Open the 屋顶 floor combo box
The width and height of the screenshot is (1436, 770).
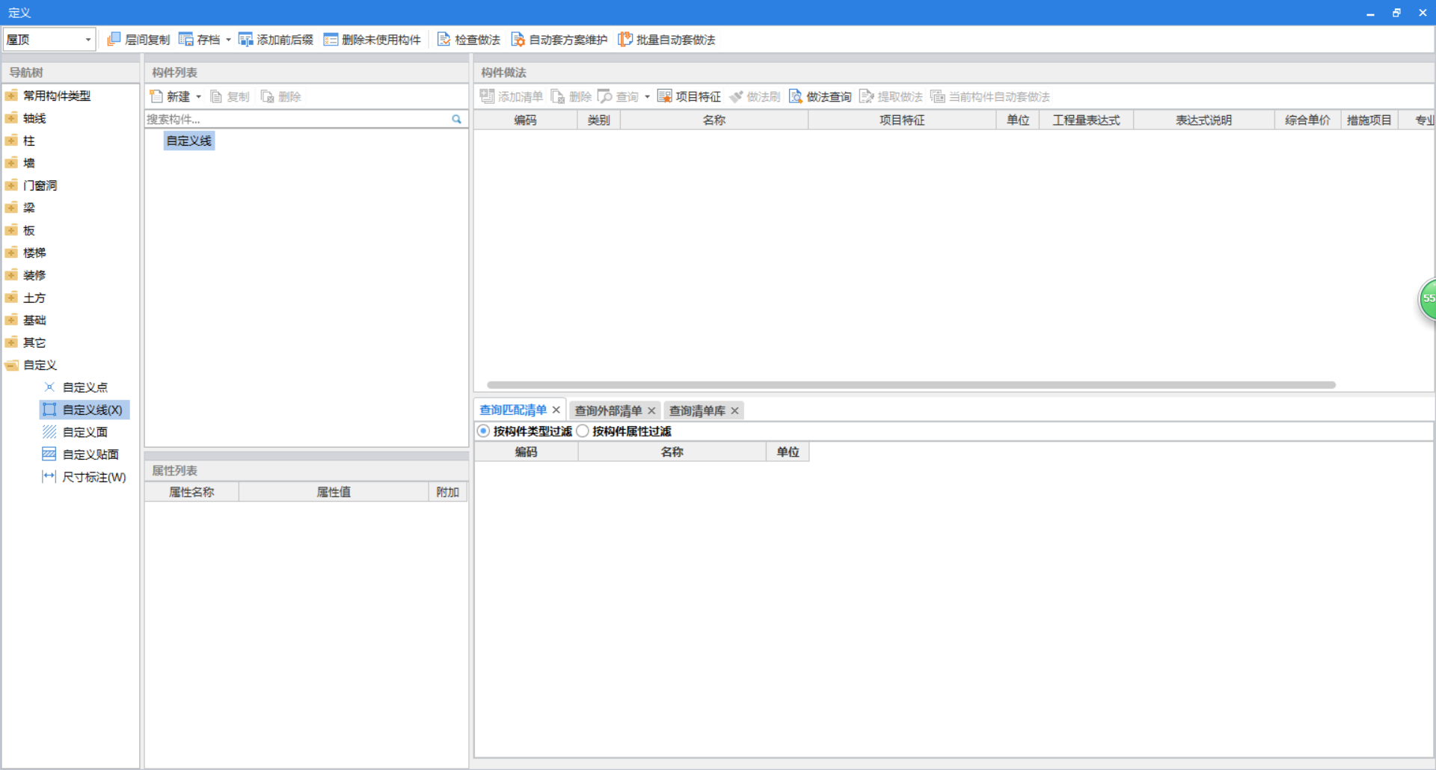pos(49,39)
